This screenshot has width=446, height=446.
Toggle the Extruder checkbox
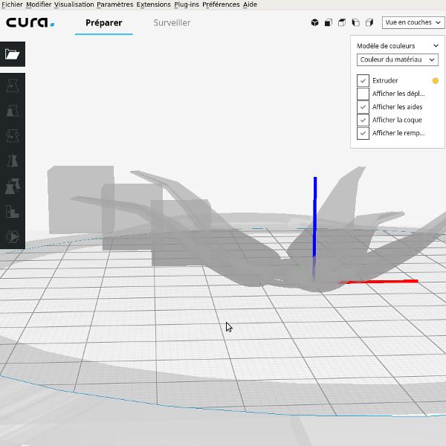click(363, 81)
